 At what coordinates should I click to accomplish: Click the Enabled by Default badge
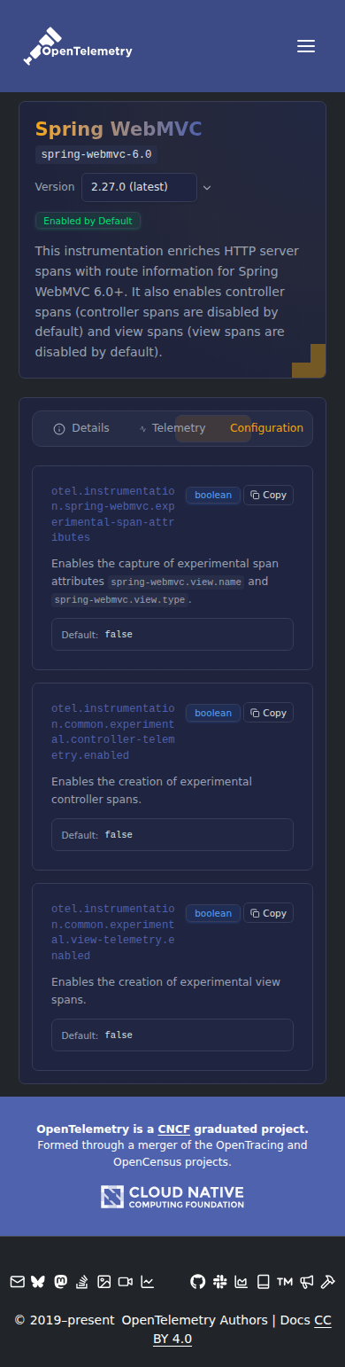(88, 221)
